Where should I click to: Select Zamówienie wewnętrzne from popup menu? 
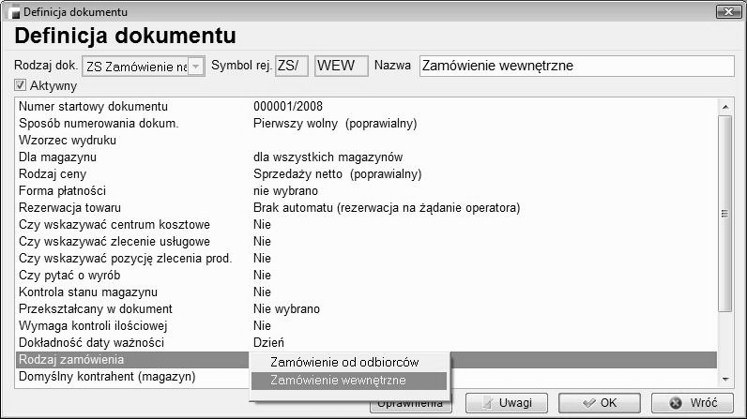point(349,381)
